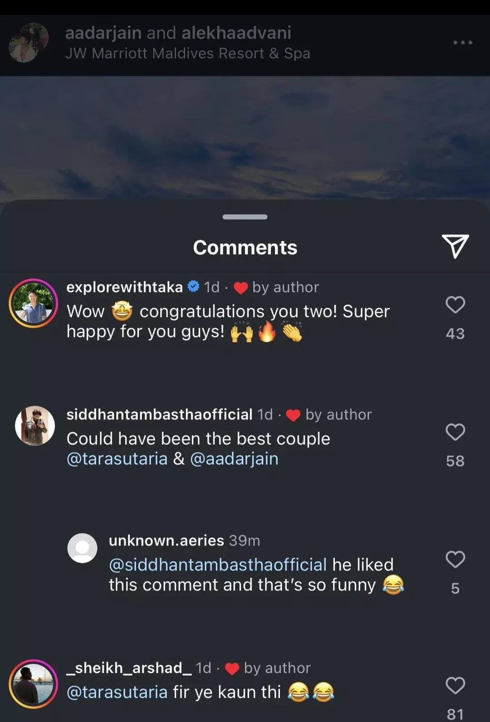Tap @tarasutaria mention in _sheikh_arshad_'s comment
Viewport: 490px width, 722px height.
(x=117, y=692)
